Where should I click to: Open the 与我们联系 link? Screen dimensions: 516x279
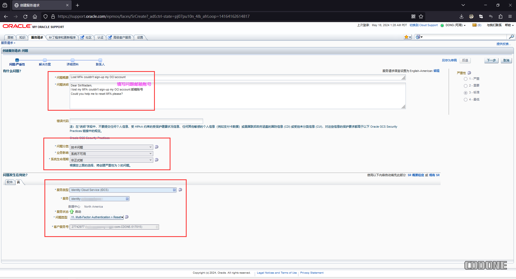[494, 25]
